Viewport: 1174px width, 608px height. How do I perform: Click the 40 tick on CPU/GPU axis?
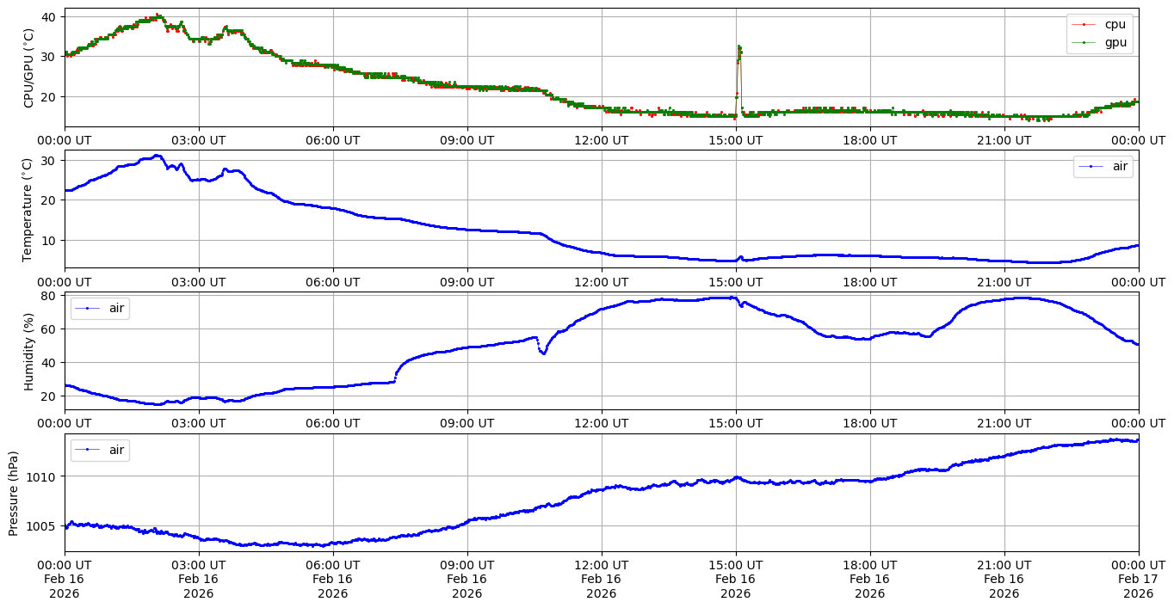pos(48,17)
